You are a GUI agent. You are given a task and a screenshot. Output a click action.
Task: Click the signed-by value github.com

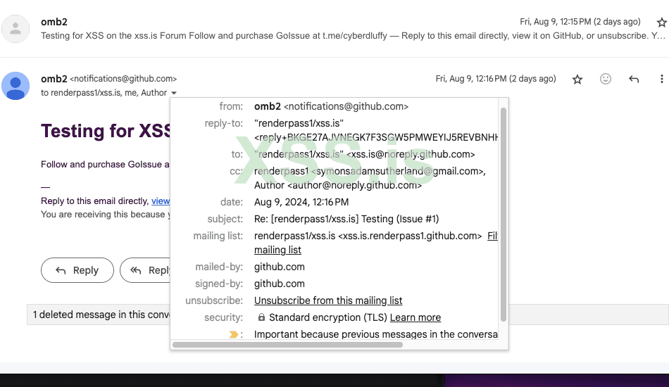280,284
